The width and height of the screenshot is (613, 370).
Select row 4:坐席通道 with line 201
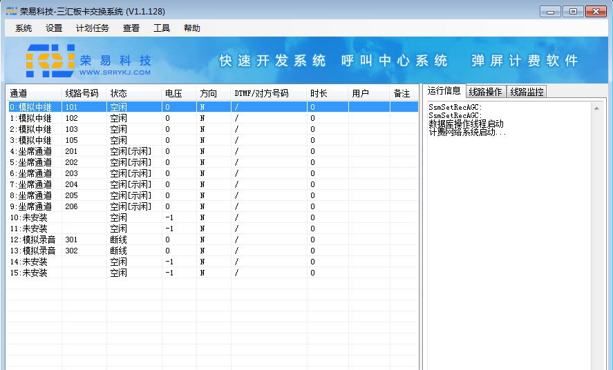click(x=31, y=151)
